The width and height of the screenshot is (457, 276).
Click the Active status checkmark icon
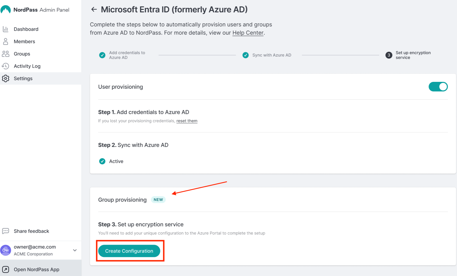pos(102,161)
